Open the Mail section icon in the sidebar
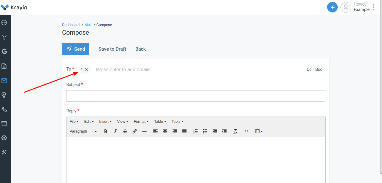382x183 pixels. [5, 80]
